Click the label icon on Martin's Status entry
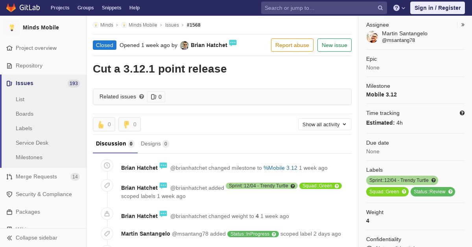Screen dimensions: 472x247 tap(107, 234)
